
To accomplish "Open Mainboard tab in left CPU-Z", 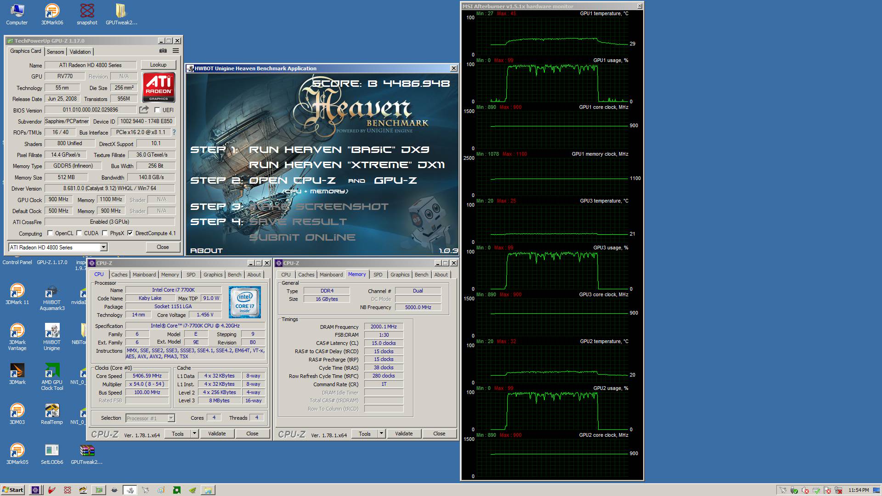I will (144, 275).
